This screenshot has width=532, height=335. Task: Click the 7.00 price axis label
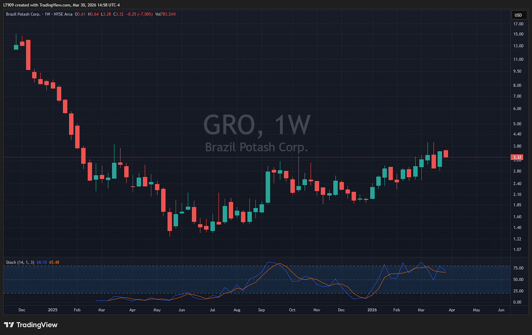click(x=517, y=96)
